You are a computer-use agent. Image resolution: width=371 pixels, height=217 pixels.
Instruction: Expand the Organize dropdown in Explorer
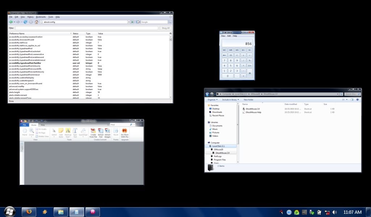tap(212, 99)
